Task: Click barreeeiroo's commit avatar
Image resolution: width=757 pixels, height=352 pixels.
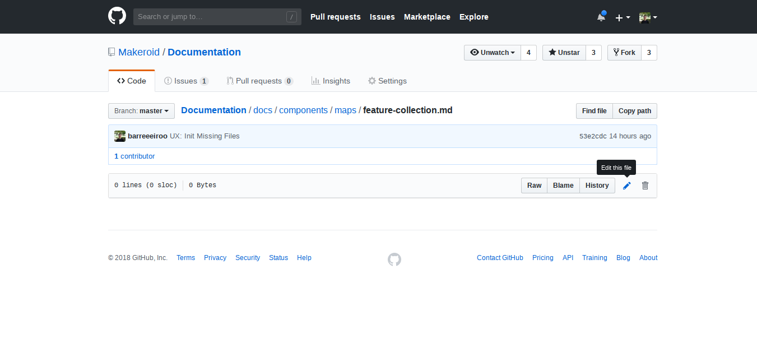Action: click(x=119, y=136)
